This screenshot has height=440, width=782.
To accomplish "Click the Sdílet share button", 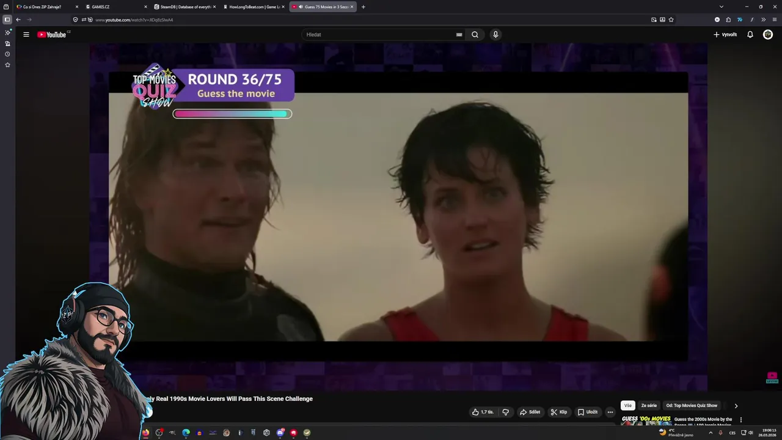I will 530,412.
